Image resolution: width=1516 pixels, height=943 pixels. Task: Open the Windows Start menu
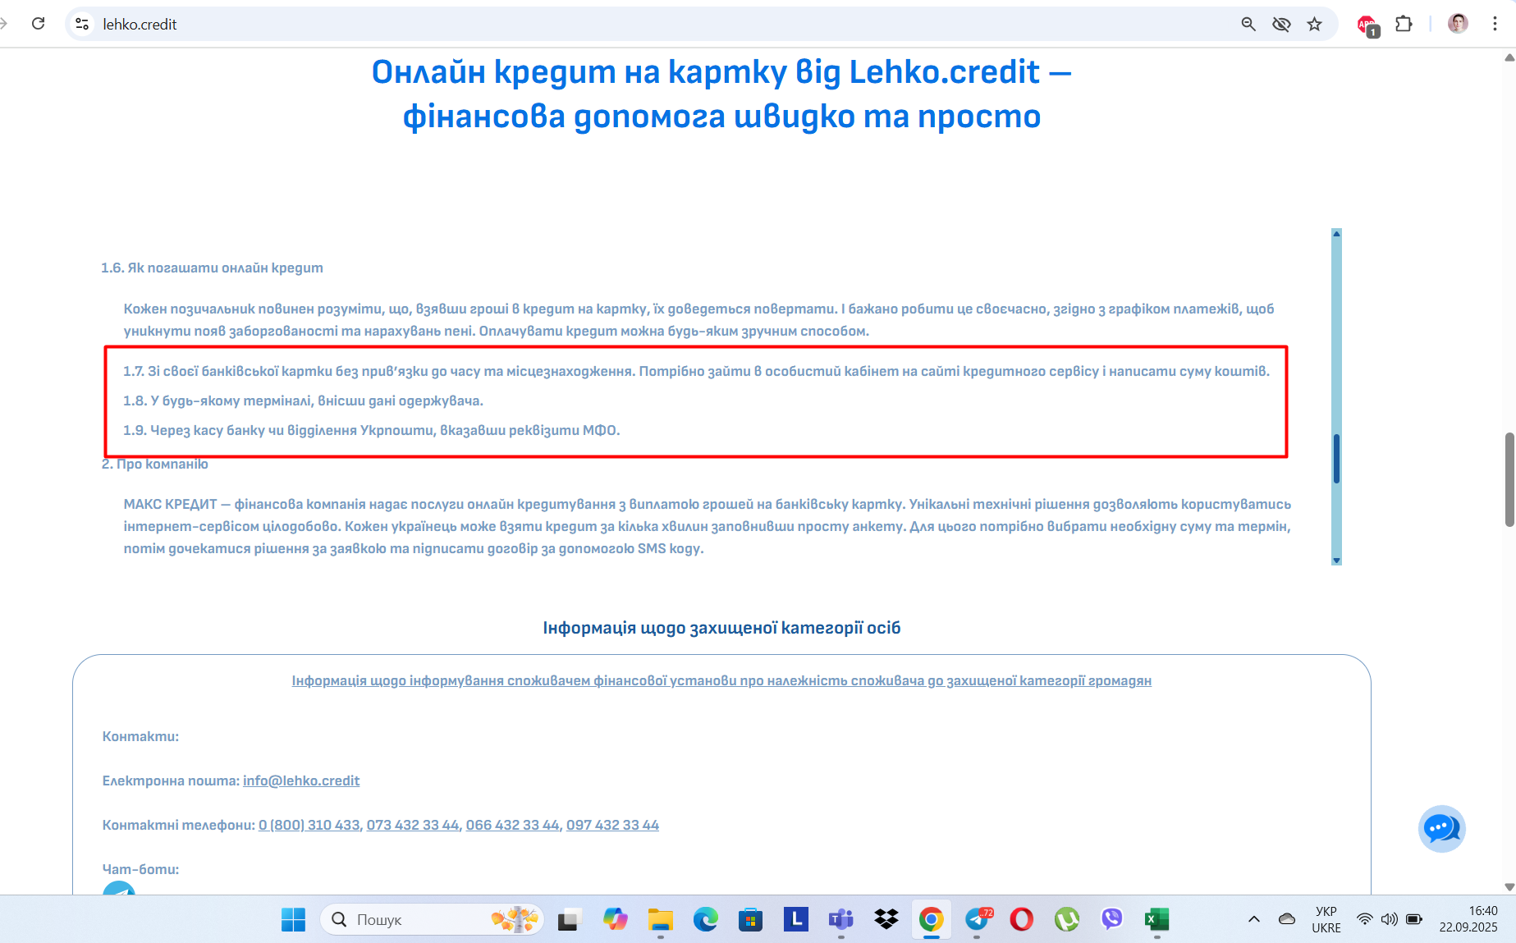pyautogui.click(x=293, y=920)
